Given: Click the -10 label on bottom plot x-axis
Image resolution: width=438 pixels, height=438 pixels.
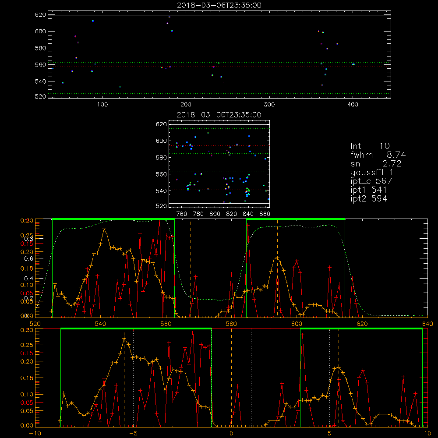Looking at the screenshot, I should (x=35, y=434).
